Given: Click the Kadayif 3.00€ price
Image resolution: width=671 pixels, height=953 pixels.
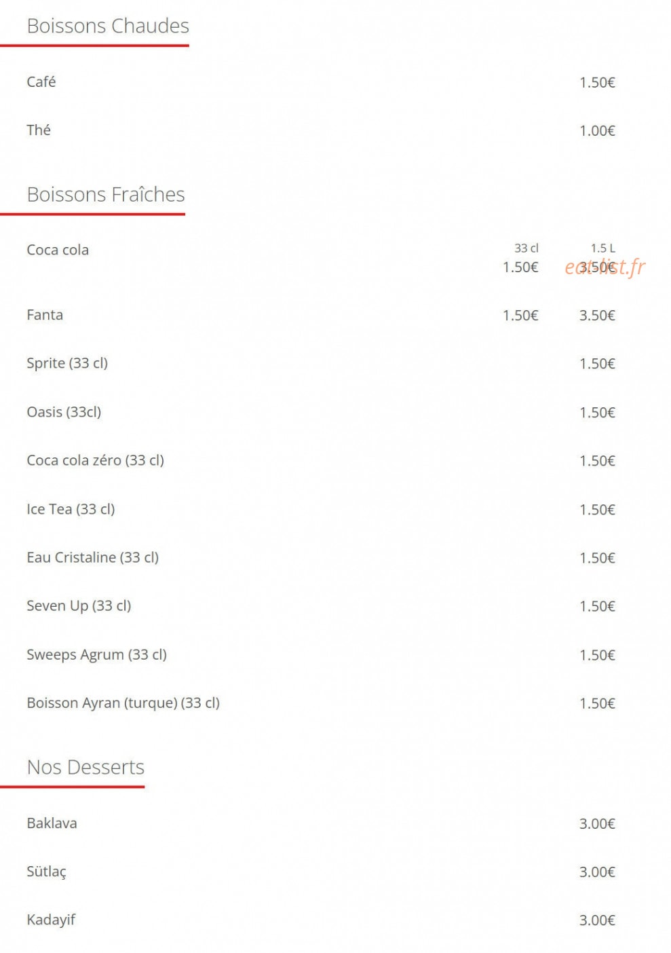Looking at the screenshot, I should 597,920.
